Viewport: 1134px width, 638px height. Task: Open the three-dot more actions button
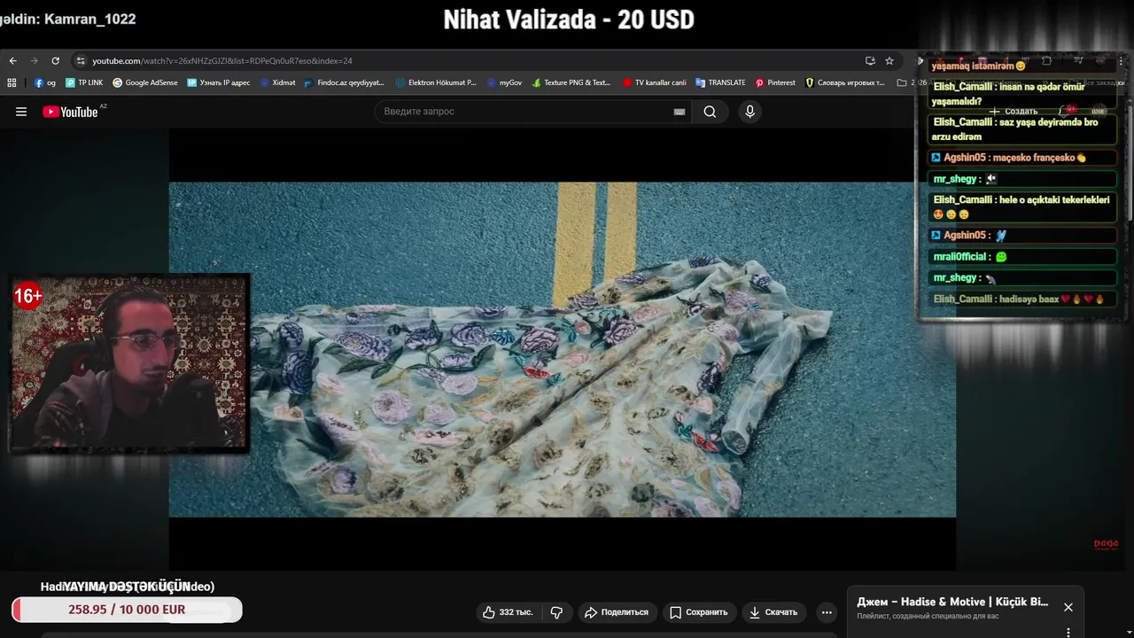827,612
